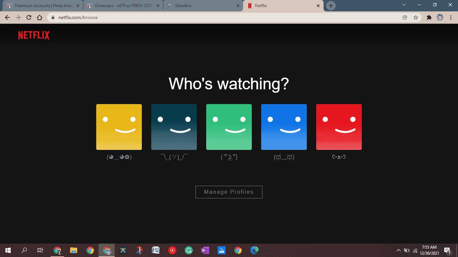Click the Manage Profiles button
This screenshot has height=257, width=458.
[x=229, y=192]
